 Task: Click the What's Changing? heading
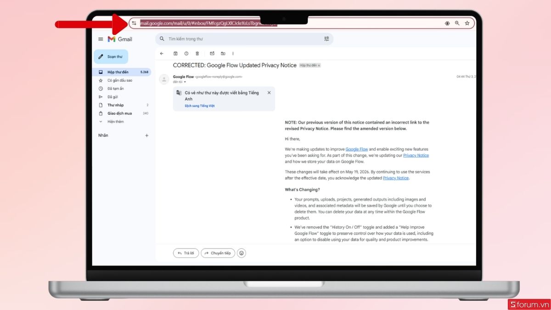[x=302, y=190]
